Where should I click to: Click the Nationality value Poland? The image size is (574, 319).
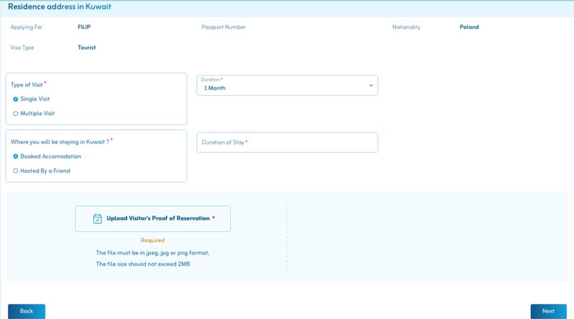(x=469, y=27)
